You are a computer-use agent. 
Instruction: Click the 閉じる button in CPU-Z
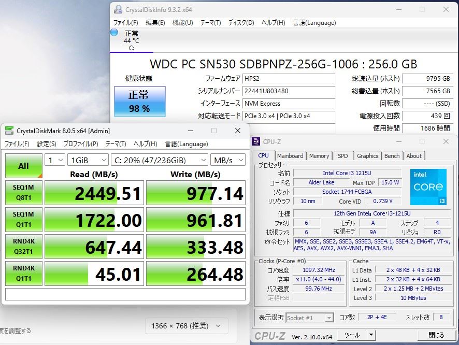point(436,335)
